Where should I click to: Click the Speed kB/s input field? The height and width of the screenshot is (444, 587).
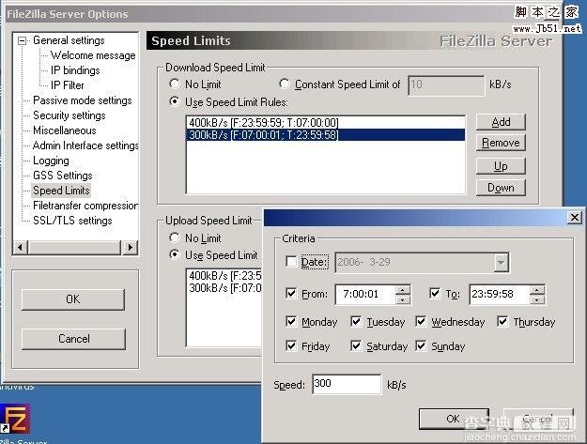pos(347,384)
